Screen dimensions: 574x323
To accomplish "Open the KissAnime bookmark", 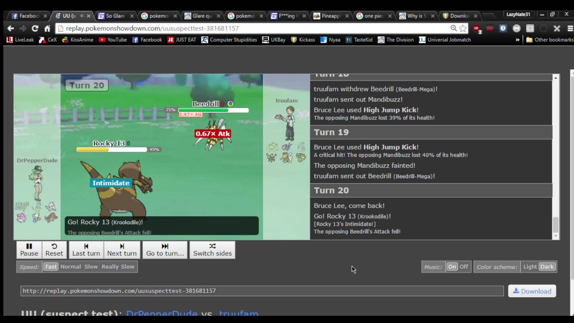I will coord(78,40).
